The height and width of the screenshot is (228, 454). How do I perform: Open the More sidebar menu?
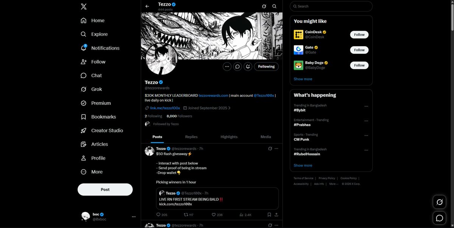[92, 172]
